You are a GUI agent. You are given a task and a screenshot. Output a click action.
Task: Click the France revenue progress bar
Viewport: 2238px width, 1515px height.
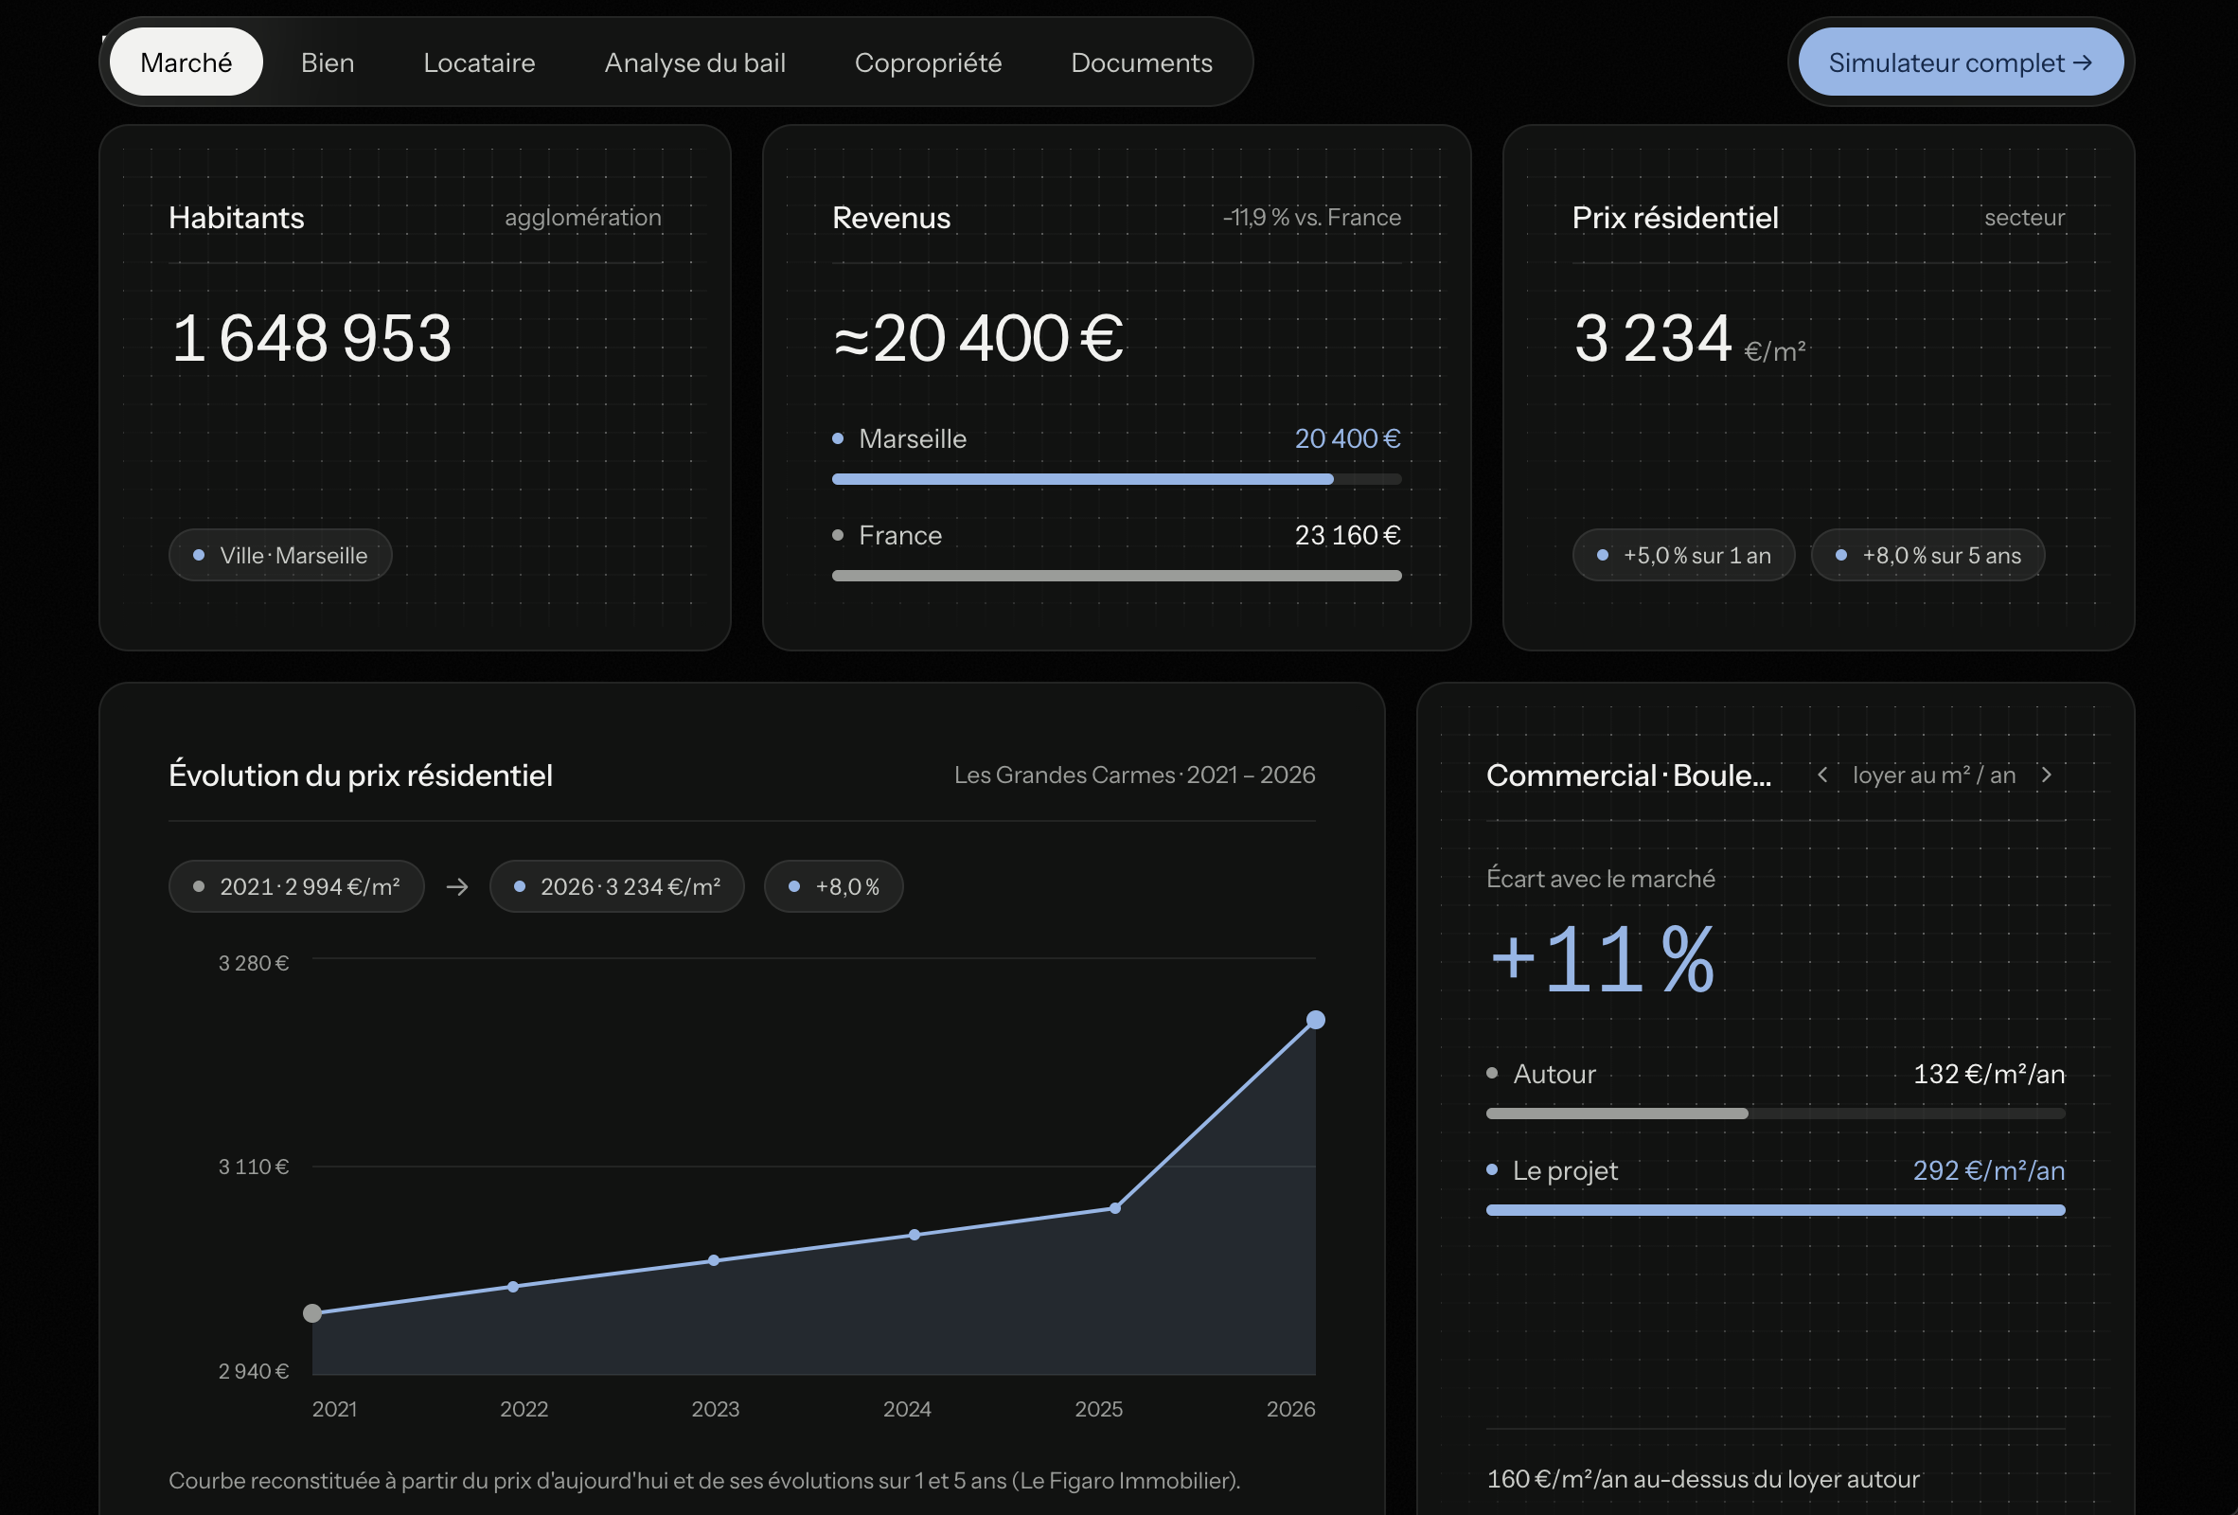coord(1116,575)
